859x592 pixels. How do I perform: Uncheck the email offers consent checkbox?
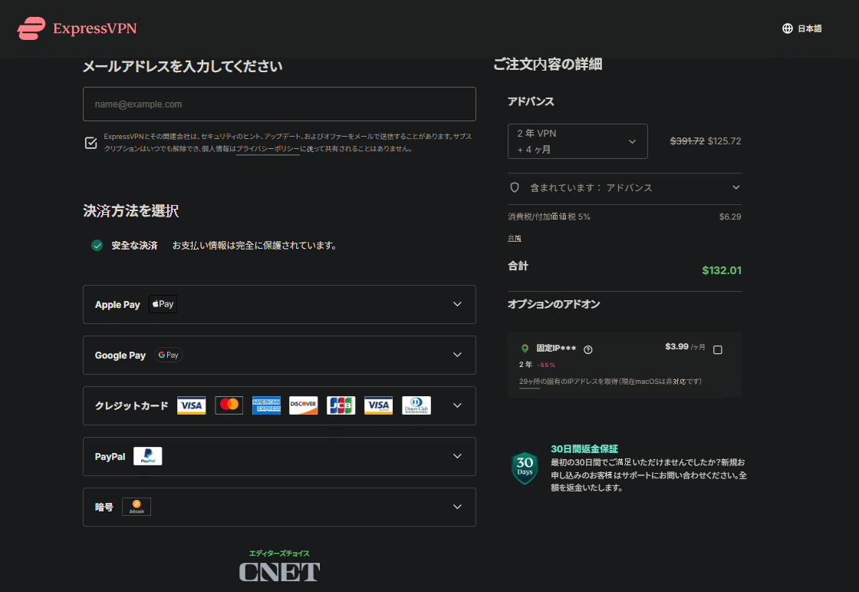[x=91, y=143]
